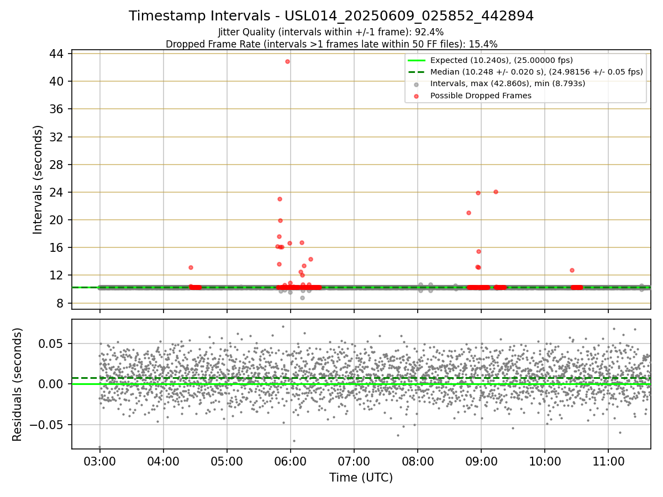This screenshot has width=663, height=497.
Task: Click the highest red outlier point near 43 seconds
Action: tap(287, 61)
